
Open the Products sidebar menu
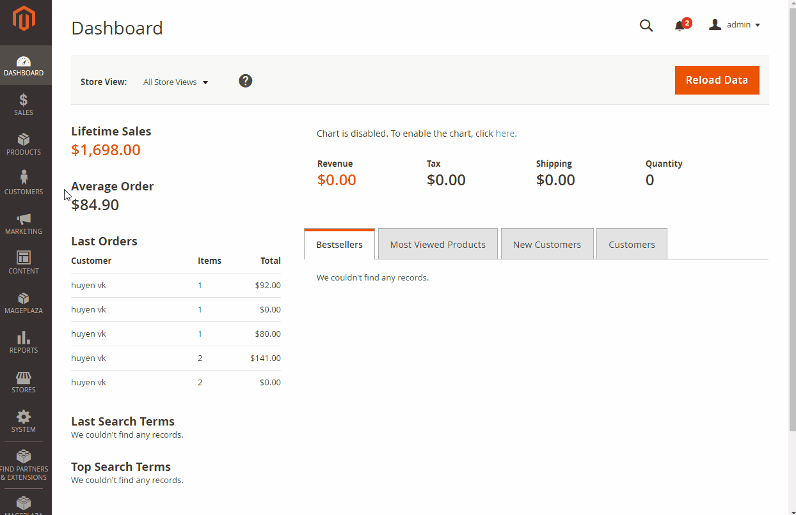[x=24, y=144]
